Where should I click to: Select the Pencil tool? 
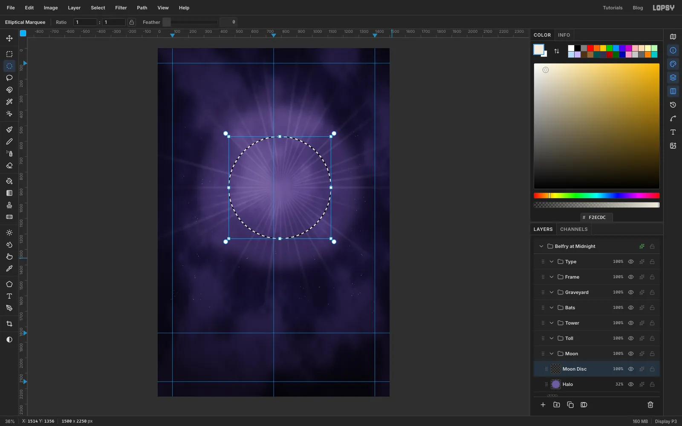coord(9,141)
